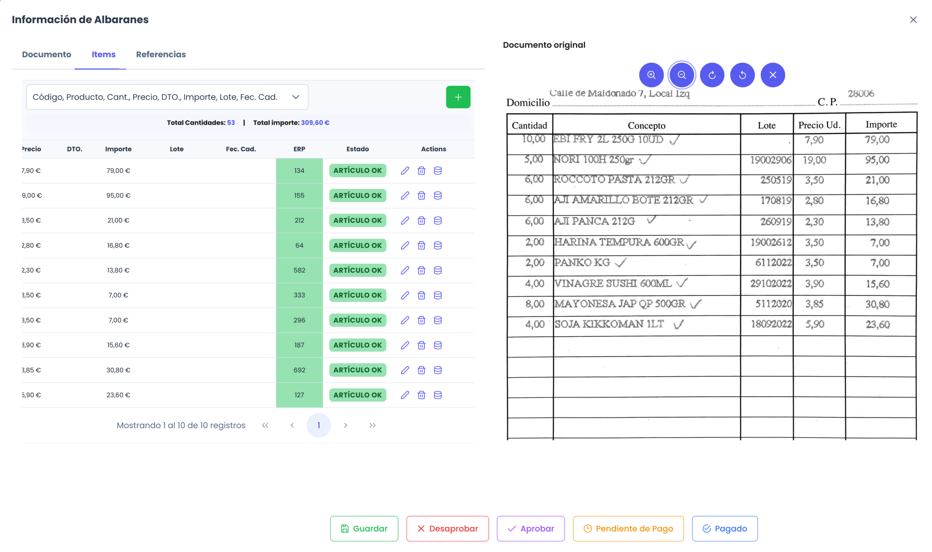Rotate the document counterclockwise
This screenshot has width=932, height=552.
[x=742, y=75]
